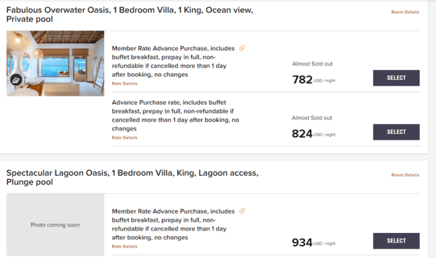Open Room Details for Spectacular Lagoon Oasis
Image resolution: width=436 pixels, height=258 pixels.
click(405, 175)
